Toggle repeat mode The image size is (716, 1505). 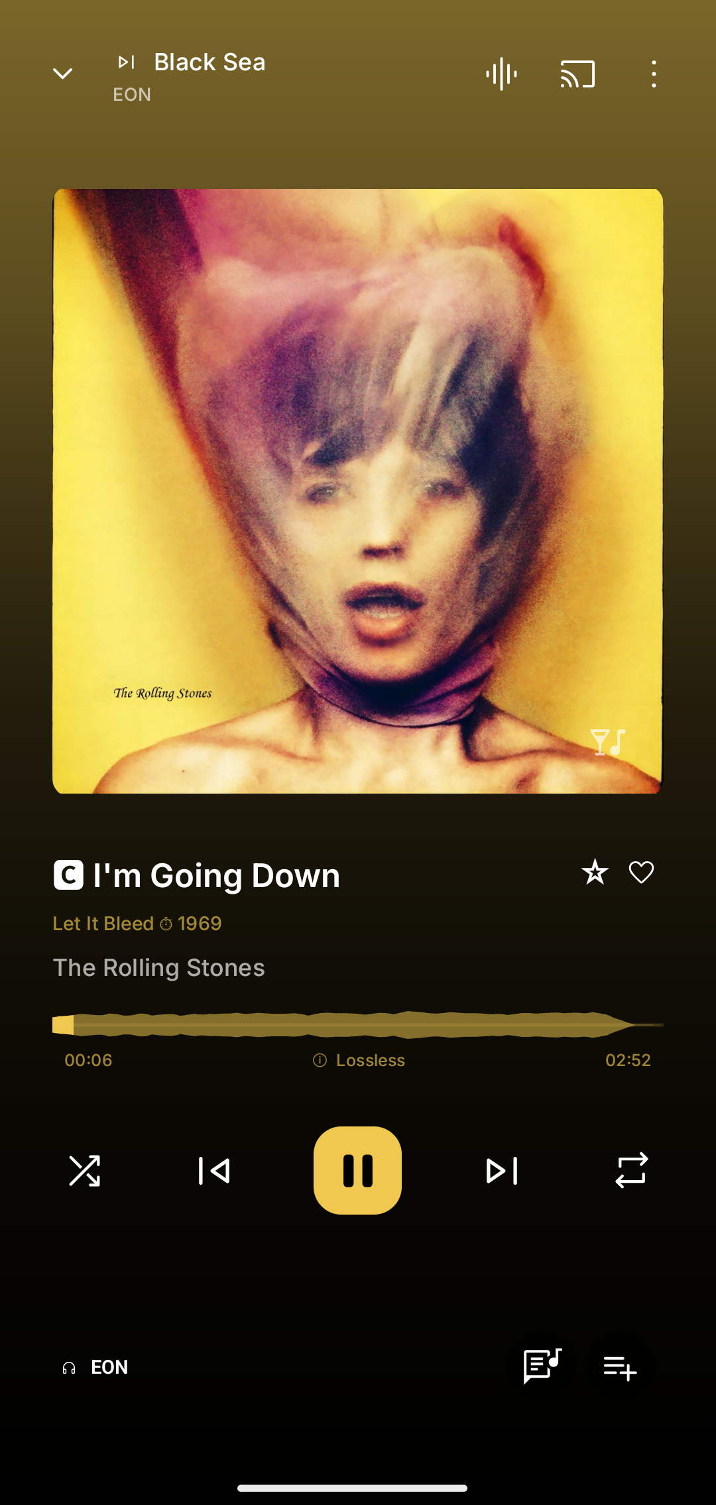pyautogui.click(x=631, y=1171)
